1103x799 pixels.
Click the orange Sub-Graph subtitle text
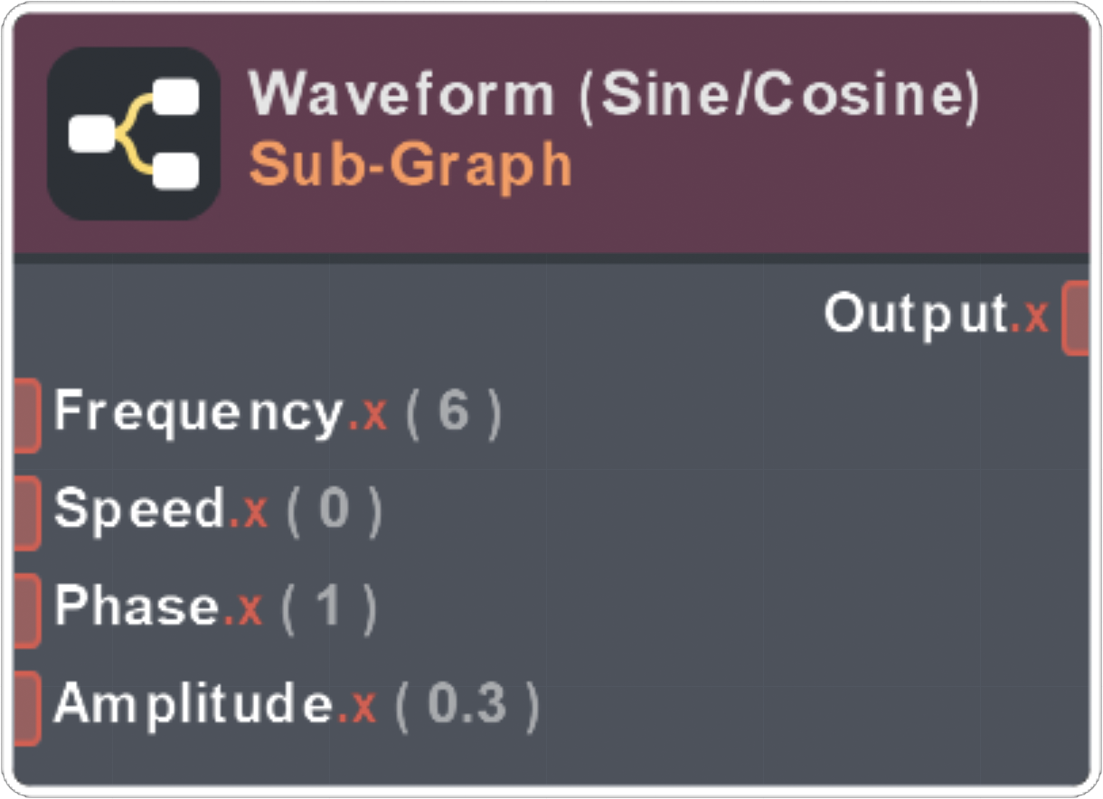click(x=410, y=164)
